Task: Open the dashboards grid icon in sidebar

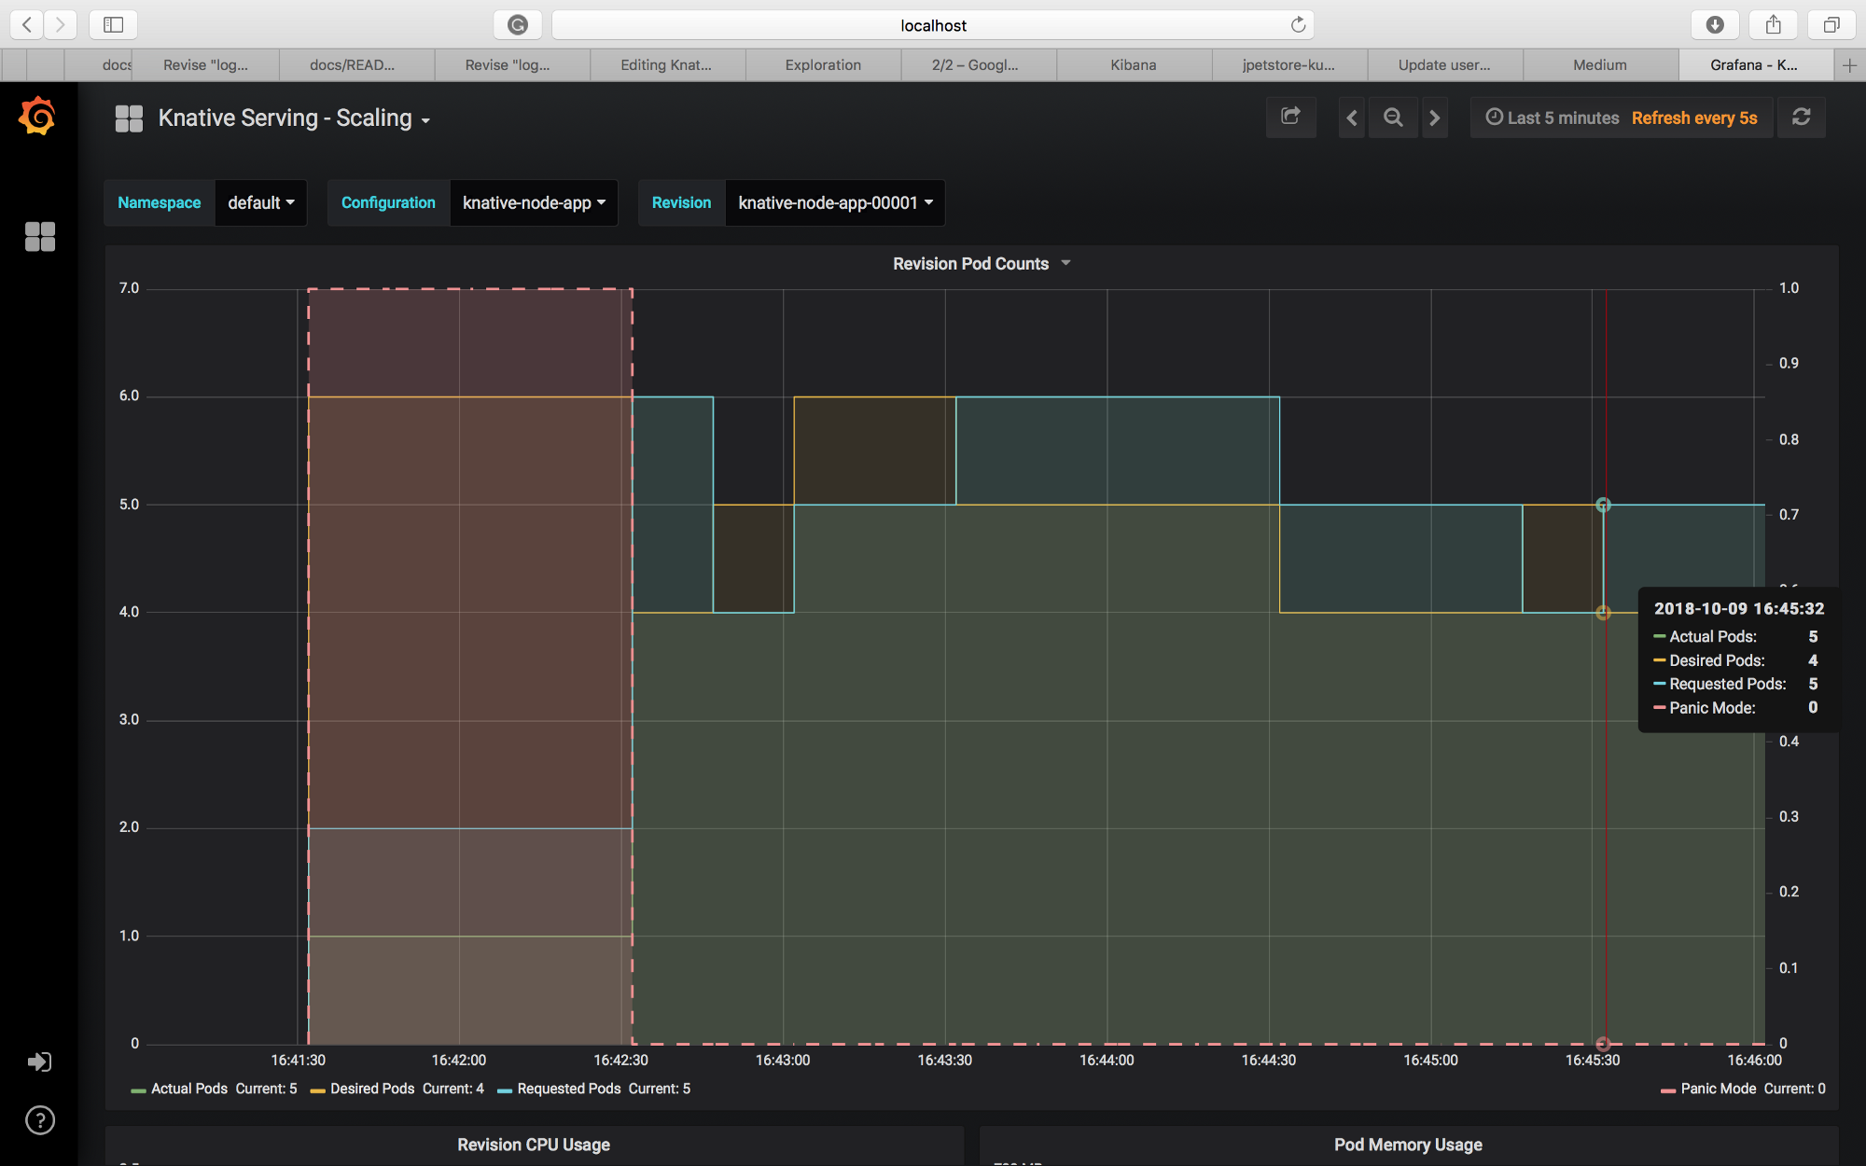Action: [39, 237]
